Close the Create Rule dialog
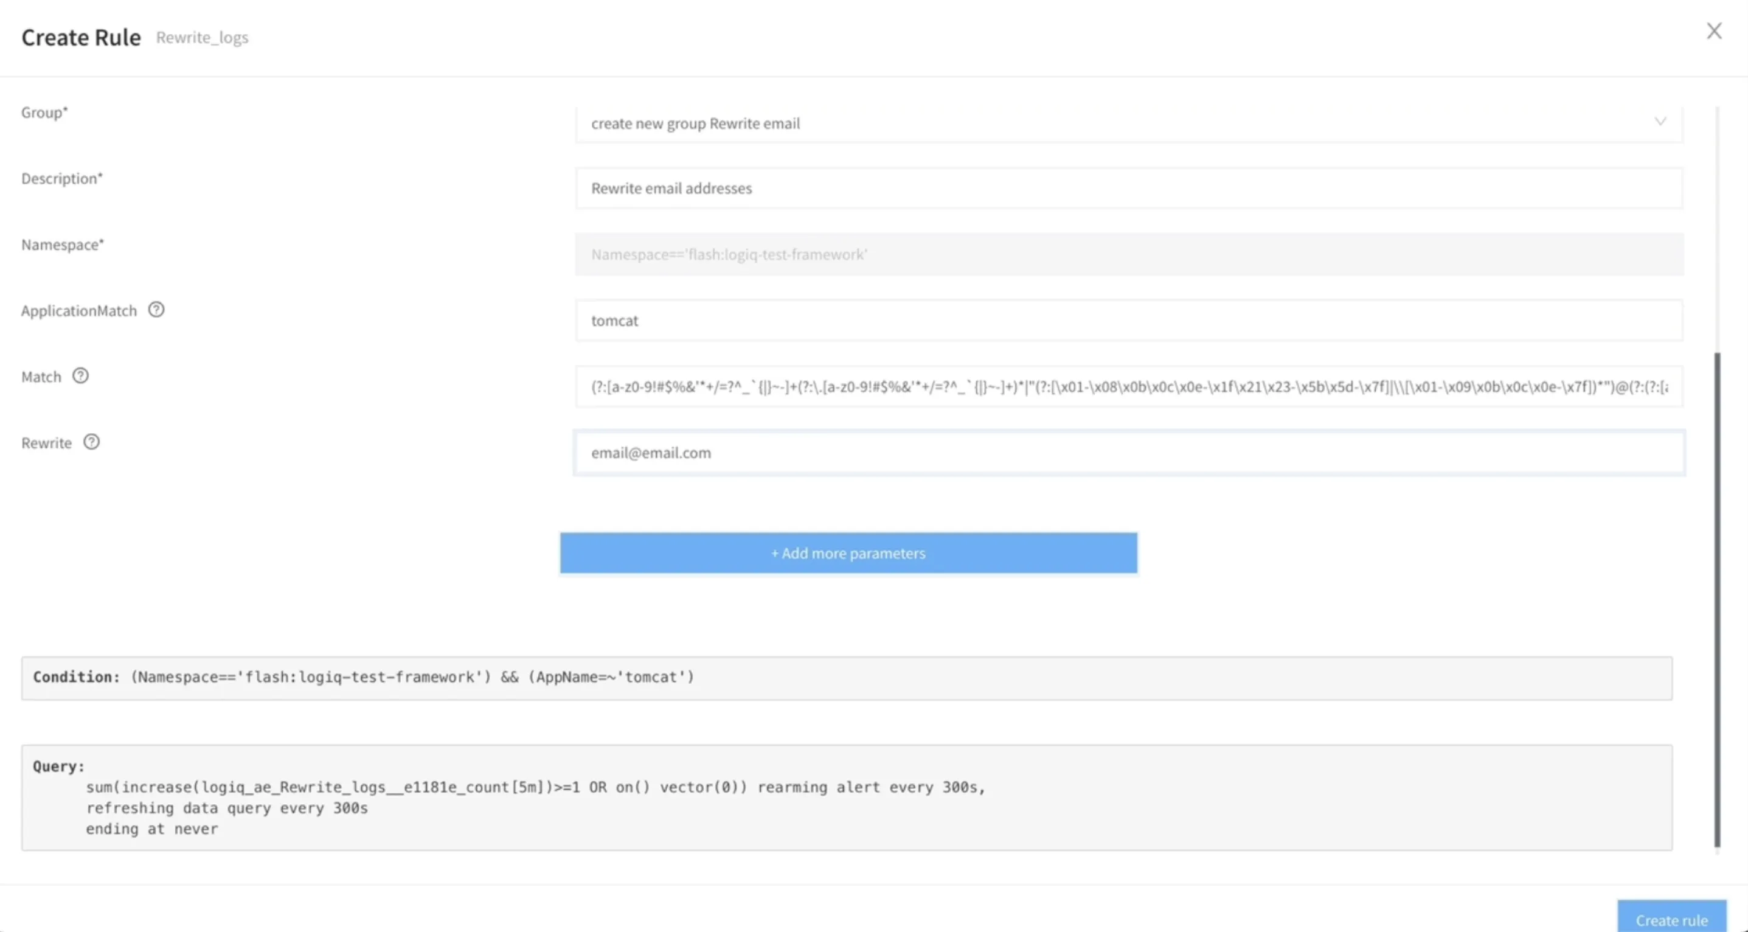Screen dimensions: 1748x932 1714,30
